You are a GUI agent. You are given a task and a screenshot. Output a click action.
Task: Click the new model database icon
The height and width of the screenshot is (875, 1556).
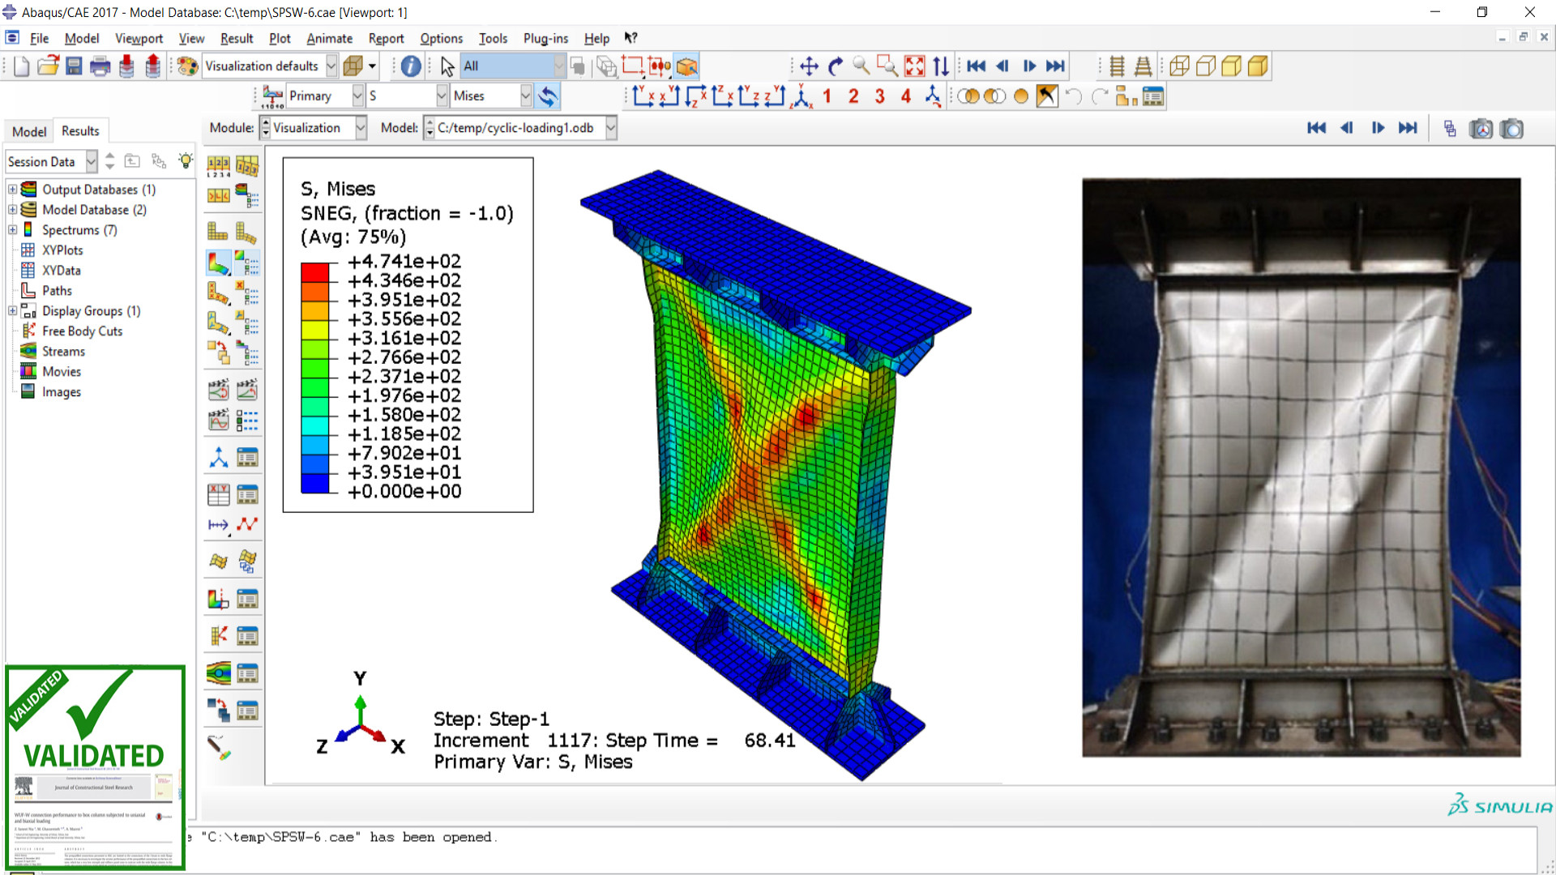(21, 66)
